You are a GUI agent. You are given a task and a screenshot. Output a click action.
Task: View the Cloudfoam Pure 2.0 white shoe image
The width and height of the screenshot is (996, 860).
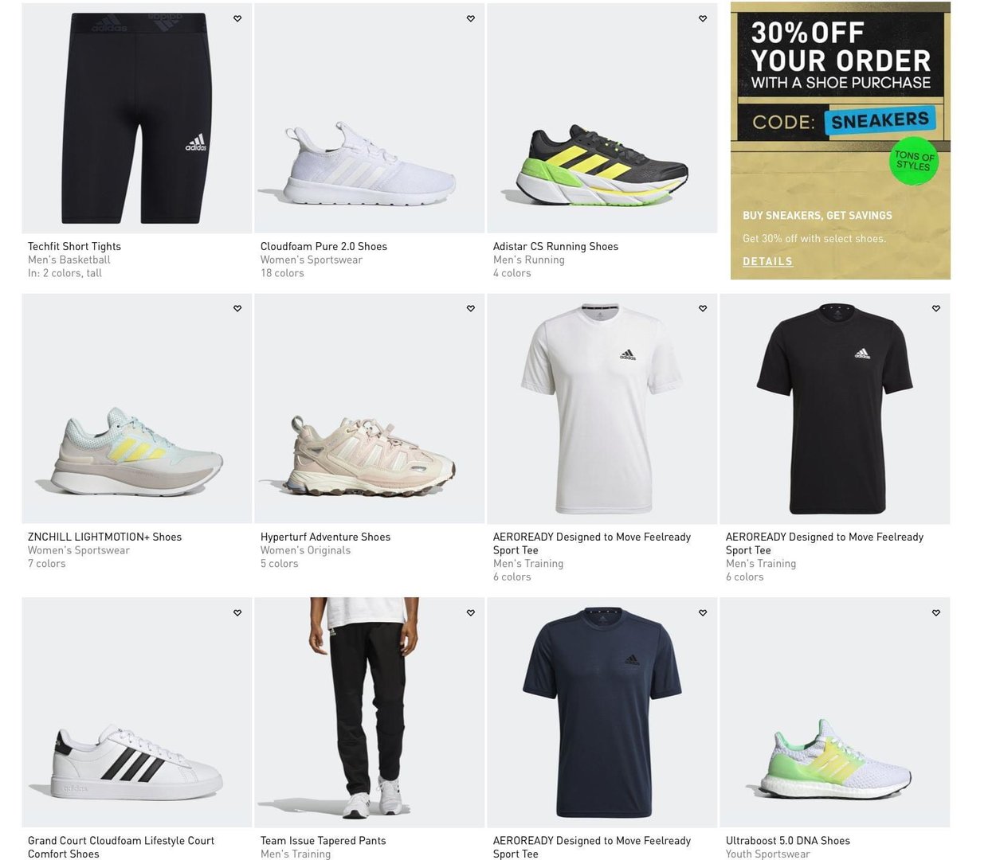pyautogui.click(x=370, y=118)
